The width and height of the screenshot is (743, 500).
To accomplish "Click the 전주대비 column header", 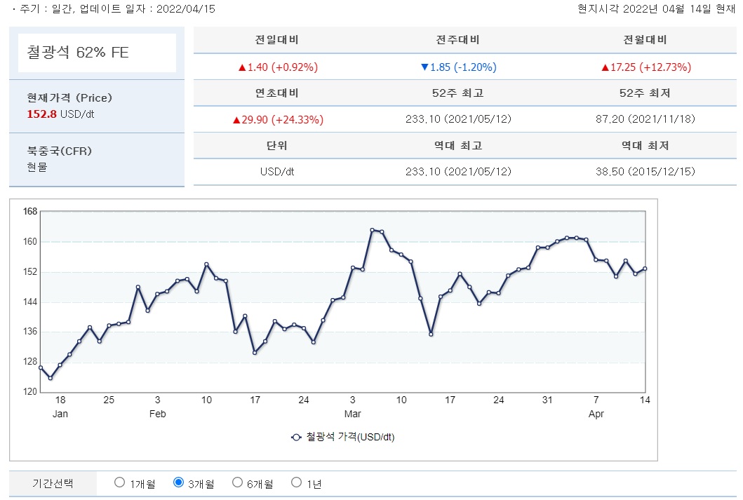I will point(457,40).
